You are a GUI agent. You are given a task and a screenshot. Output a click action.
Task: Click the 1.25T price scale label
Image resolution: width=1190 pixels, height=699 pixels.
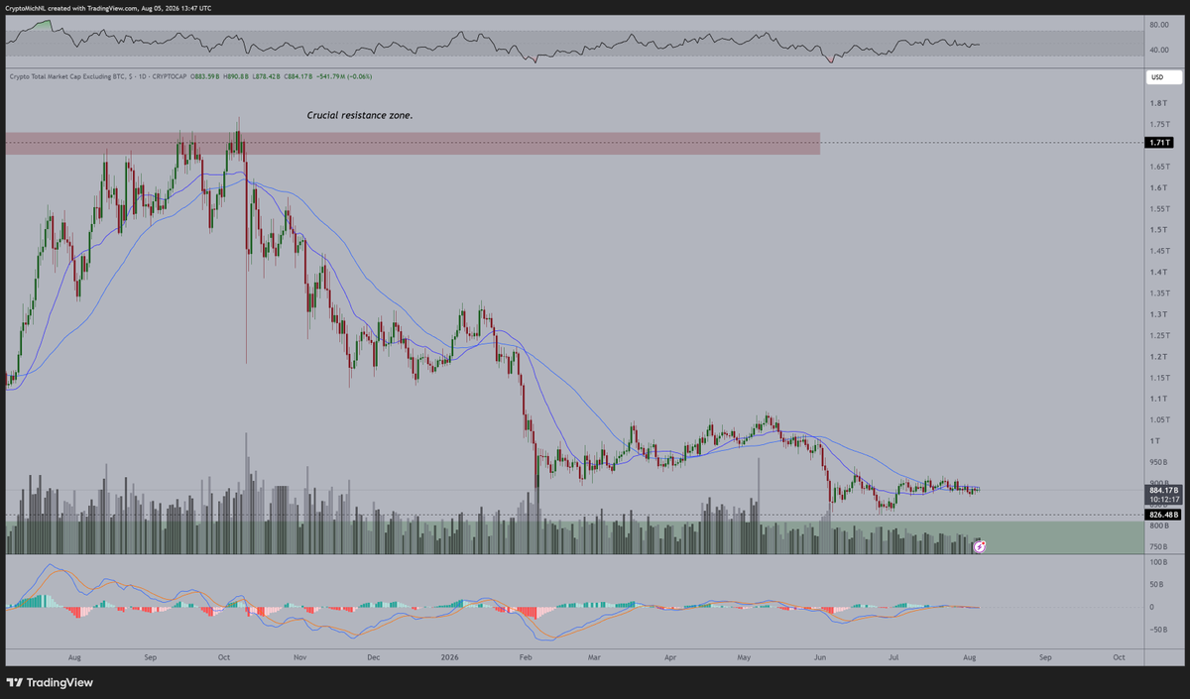pyautogui.click(x=1158, y=335)
